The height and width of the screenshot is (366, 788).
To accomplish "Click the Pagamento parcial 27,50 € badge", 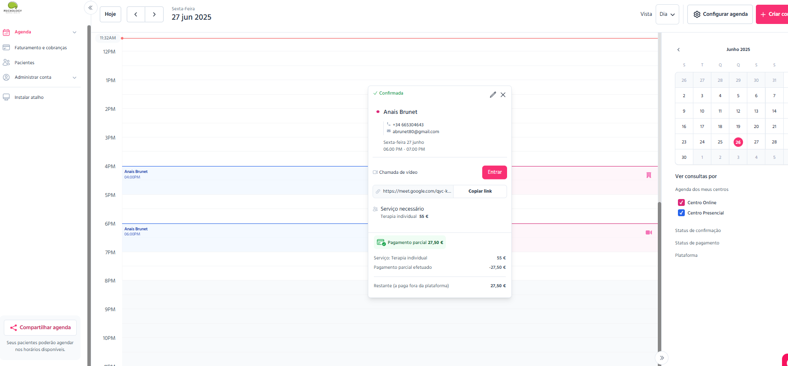I will click(410, 242).
